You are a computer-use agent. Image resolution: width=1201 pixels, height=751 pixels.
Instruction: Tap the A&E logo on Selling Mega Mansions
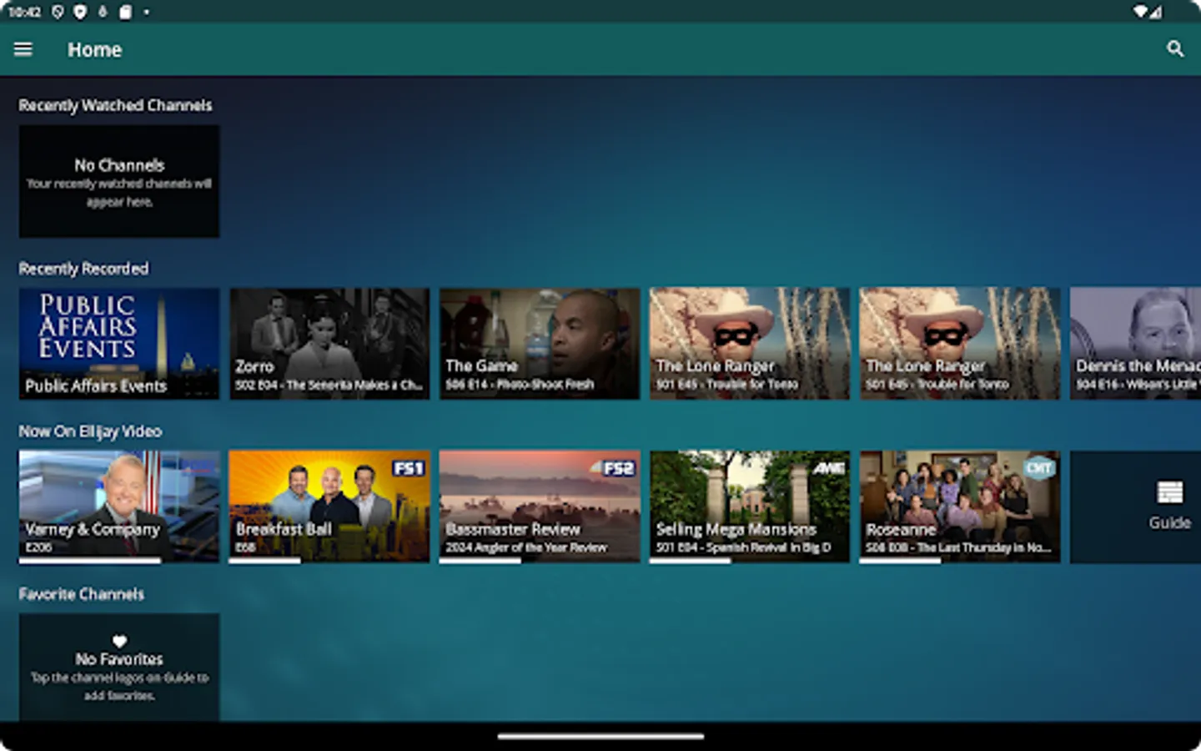[x=829, y=468]
